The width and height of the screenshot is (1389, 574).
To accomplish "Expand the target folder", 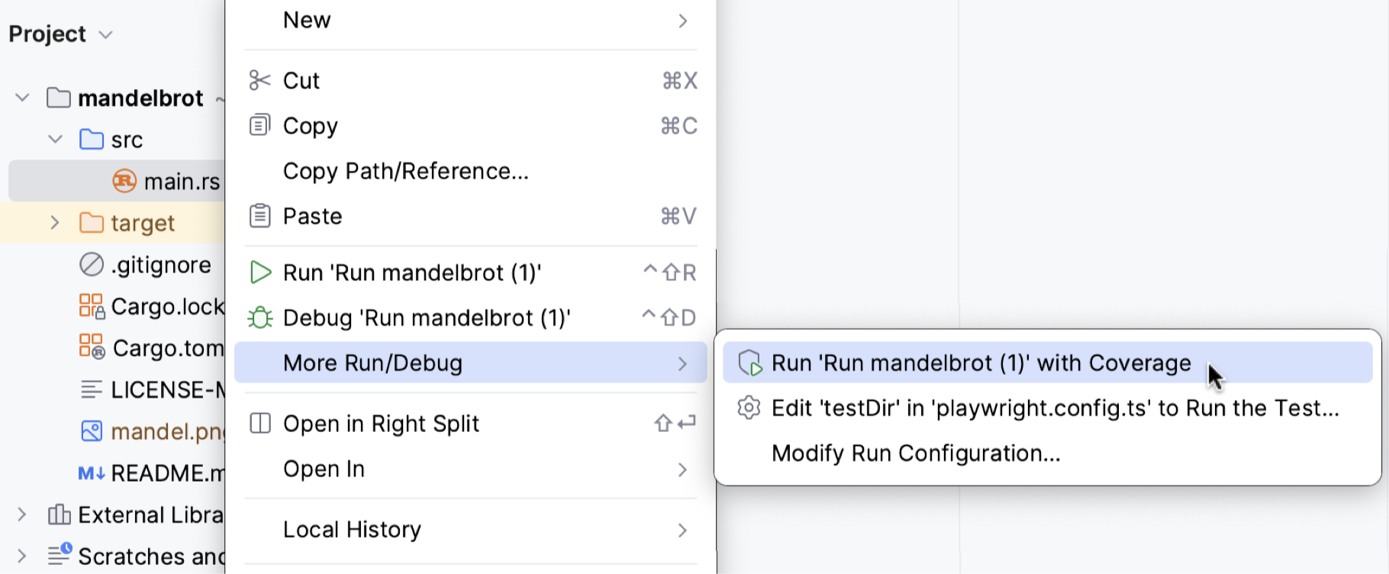I will coord(55,223).
